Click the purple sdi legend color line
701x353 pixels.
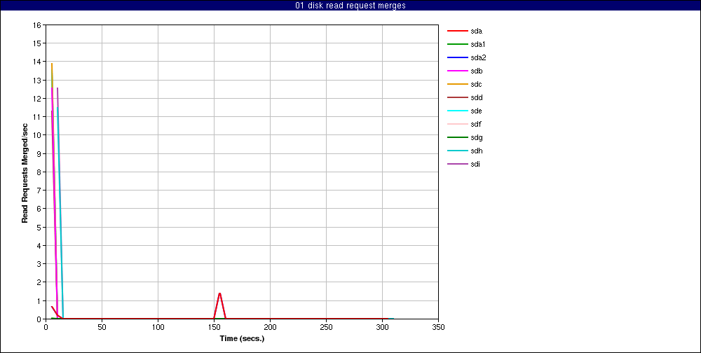457,164
